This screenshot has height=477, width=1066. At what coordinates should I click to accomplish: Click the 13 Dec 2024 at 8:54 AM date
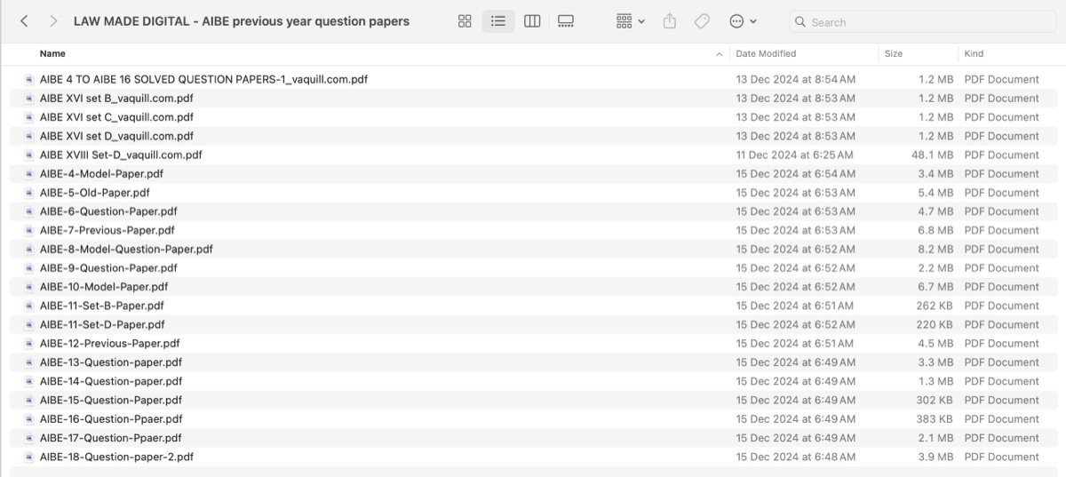pos(796,79)
